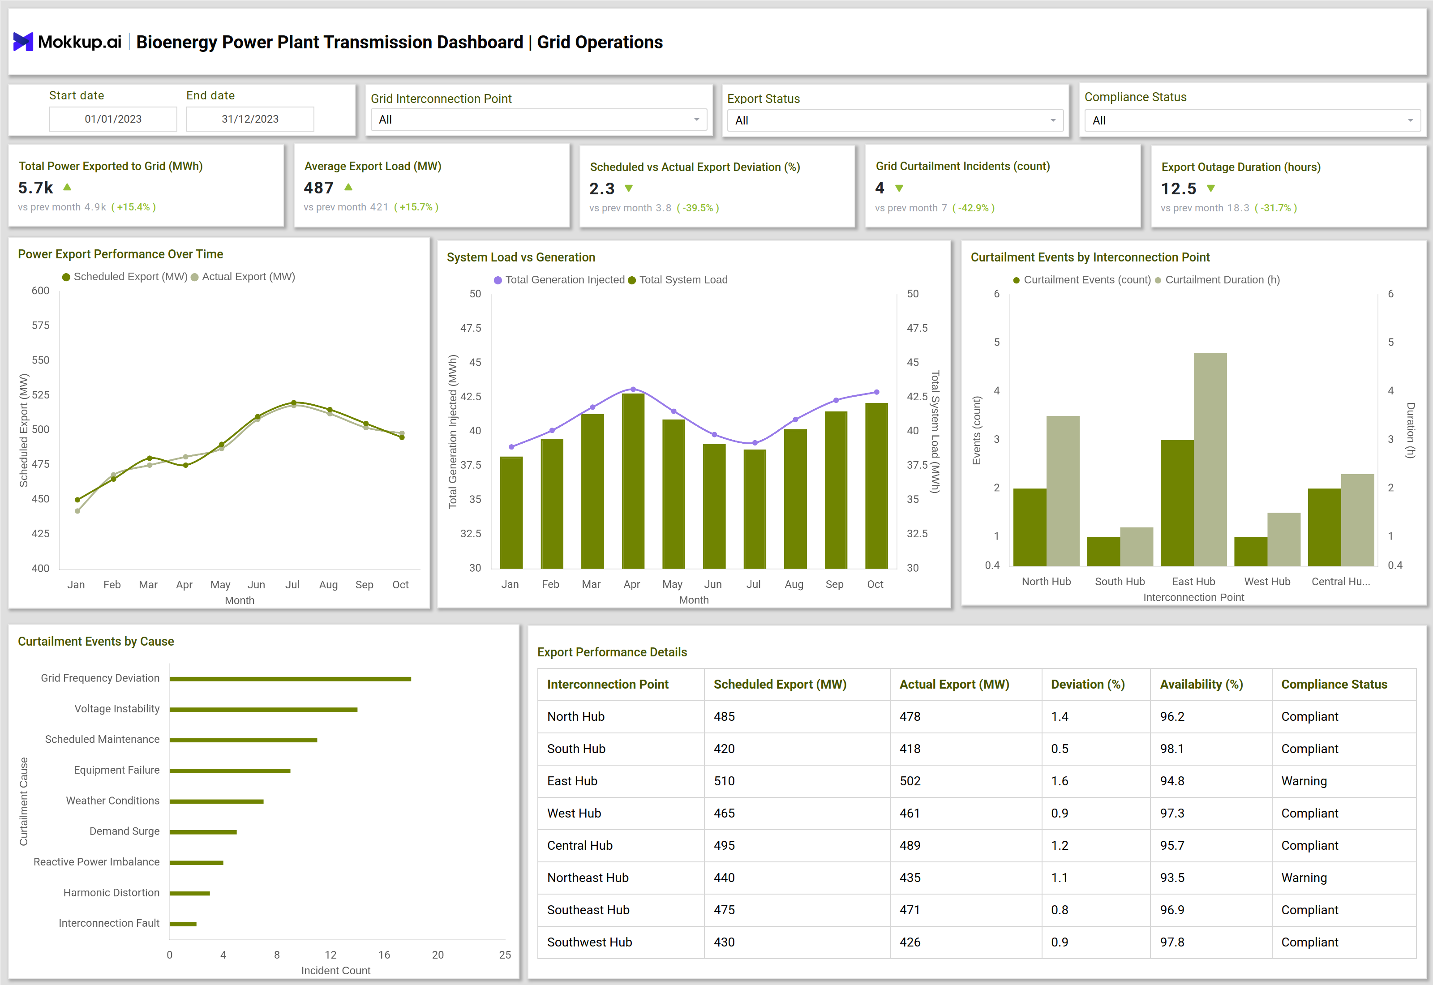Screen dimensions: 1433x985
Task: Click the Voltage Instability bar
Action: (x=263, y=709)
